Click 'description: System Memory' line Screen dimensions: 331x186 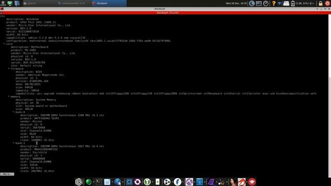pos(36,100)
